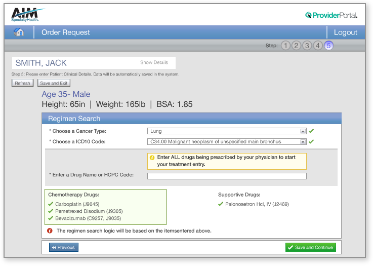Open the ICD10 Code dropdown showing C34.00
The height and width of the screenshot is (266, 373).
click(x=227, y=142)
